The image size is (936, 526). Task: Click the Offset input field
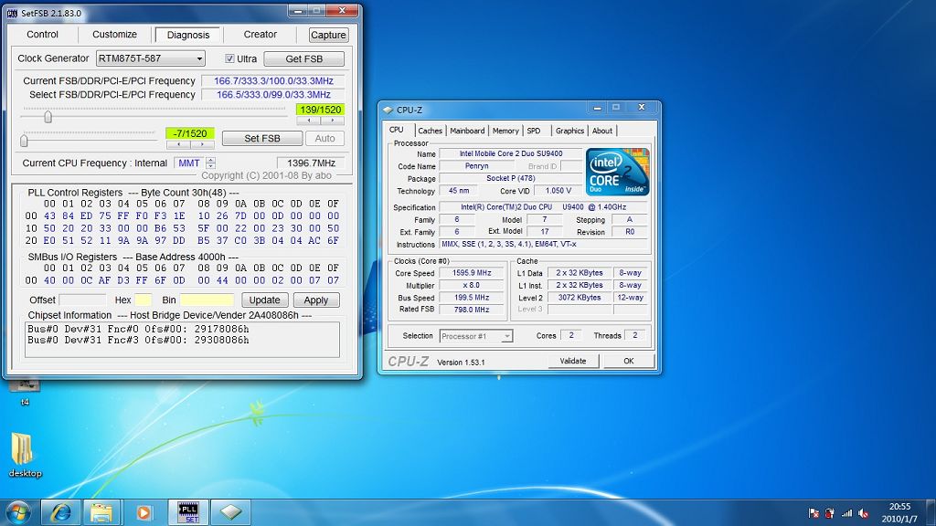(x=82, y=300)
